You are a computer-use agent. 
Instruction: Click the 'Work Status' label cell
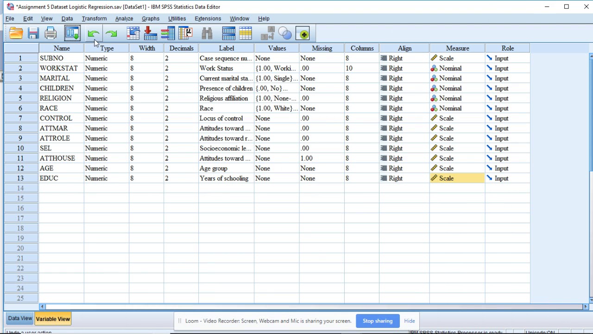[x=227, y=68]
